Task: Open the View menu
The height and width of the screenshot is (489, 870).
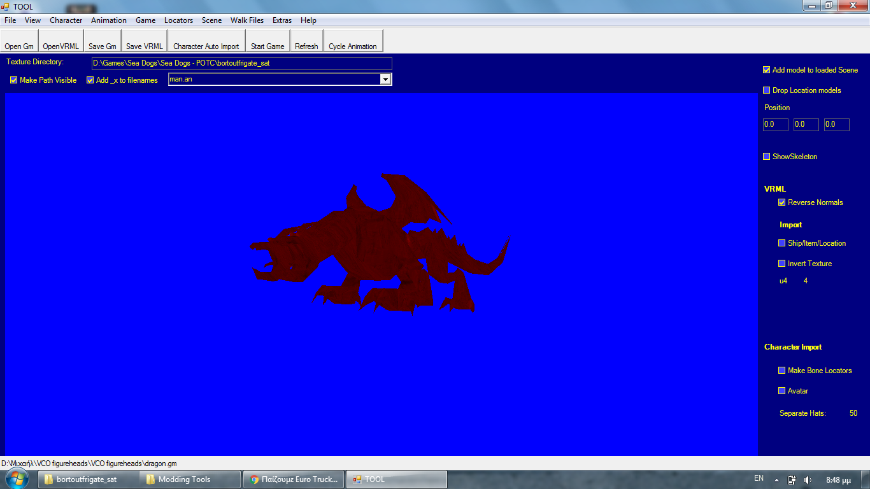Action: point(32,20)
